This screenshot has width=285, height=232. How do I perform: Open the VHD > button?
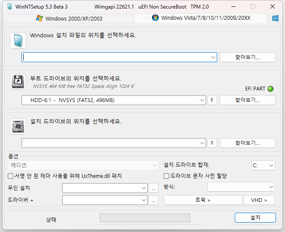[259, 200]
